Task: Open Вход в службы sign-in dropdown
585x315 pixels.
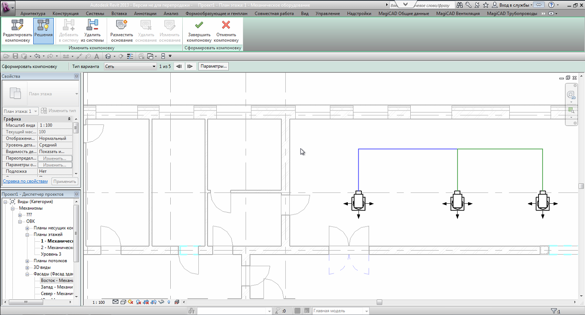Action: (512, 5)
